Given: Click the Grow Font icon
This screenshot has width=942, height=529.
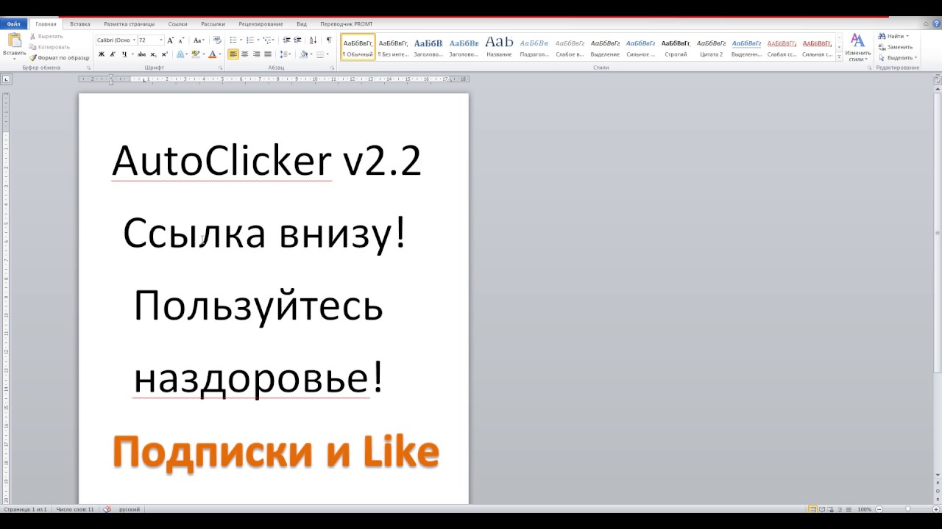Looking at the screenshot, I should (x=171, y=40).
